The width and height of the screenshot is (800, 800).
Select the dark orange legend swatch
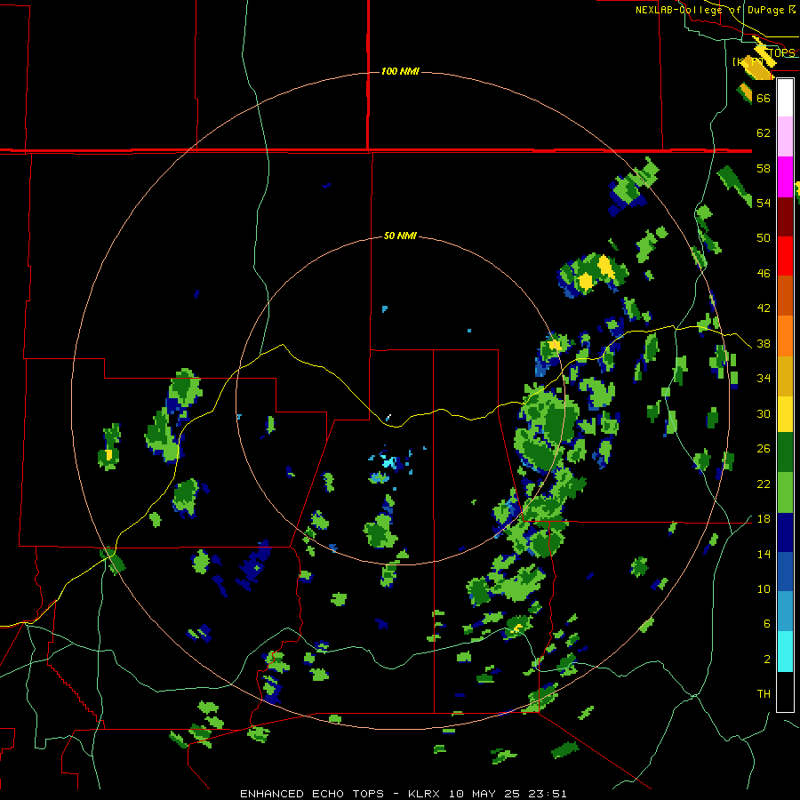pyautogui.click(x=785, y=295)
